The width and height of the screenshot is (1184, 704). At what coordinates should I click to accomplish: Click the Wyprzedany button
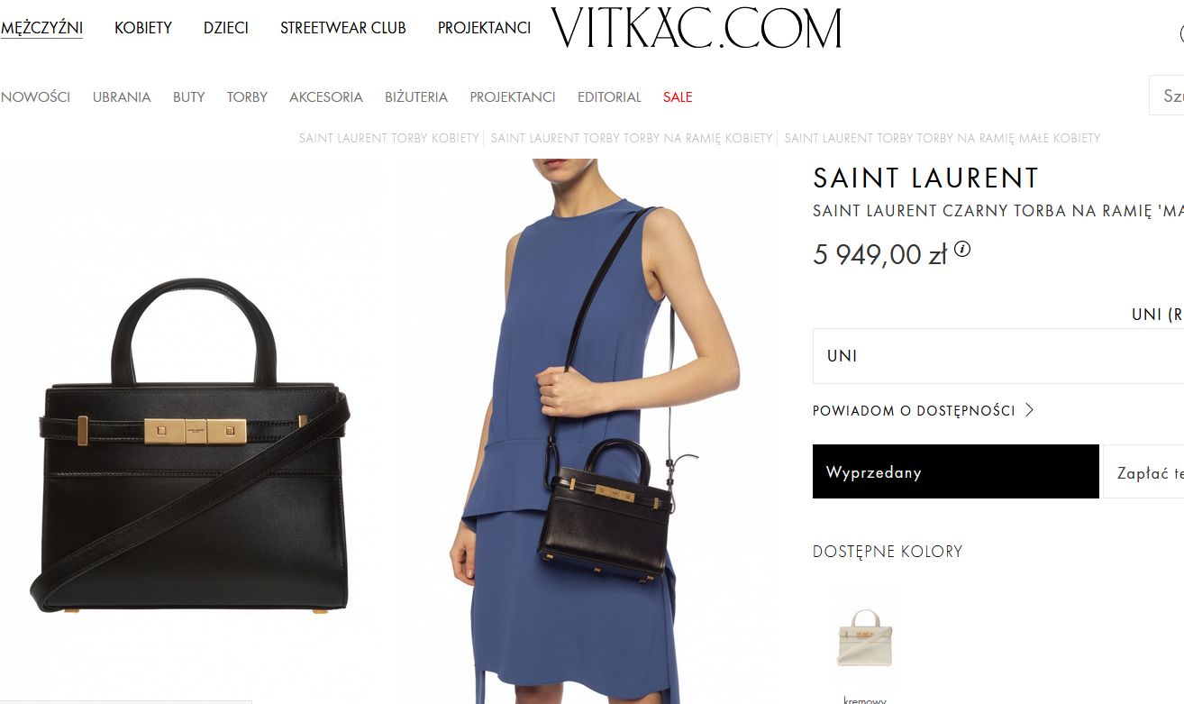tap(956, 471)
